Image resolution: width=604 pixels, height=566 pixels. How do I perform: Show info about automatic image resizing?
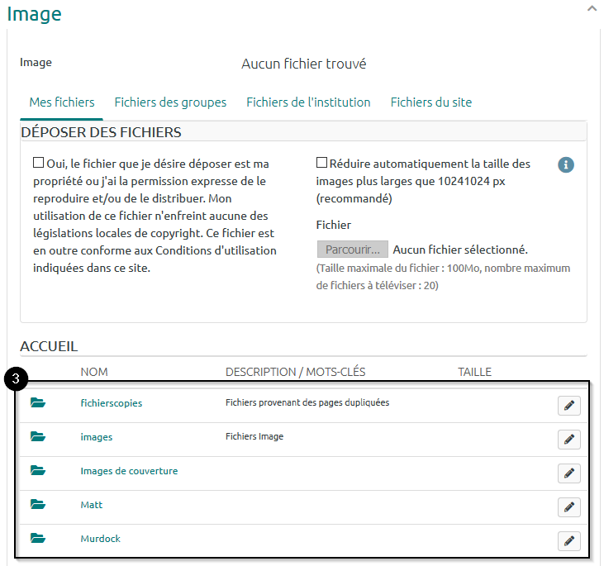566,164
